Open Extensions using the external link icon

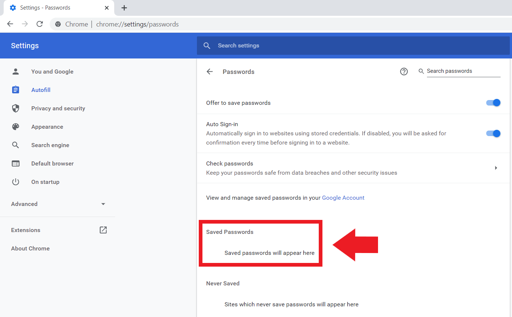click(x=103, y=230)
